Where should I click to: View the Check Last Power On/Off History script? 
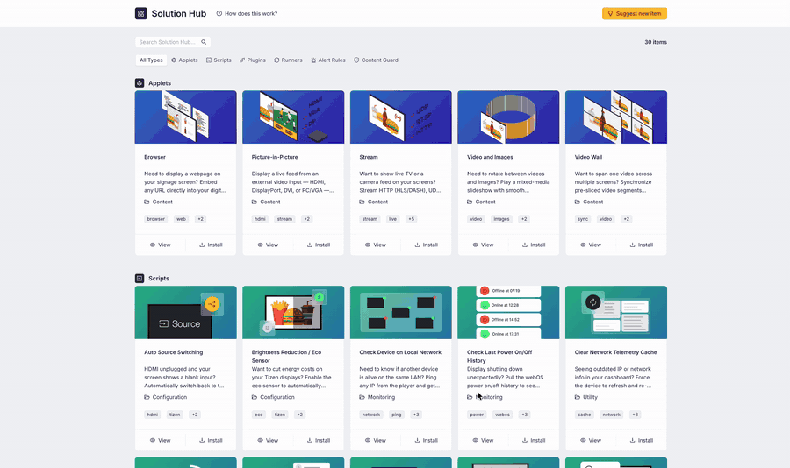pyautogui.click(x=483, y=440)
